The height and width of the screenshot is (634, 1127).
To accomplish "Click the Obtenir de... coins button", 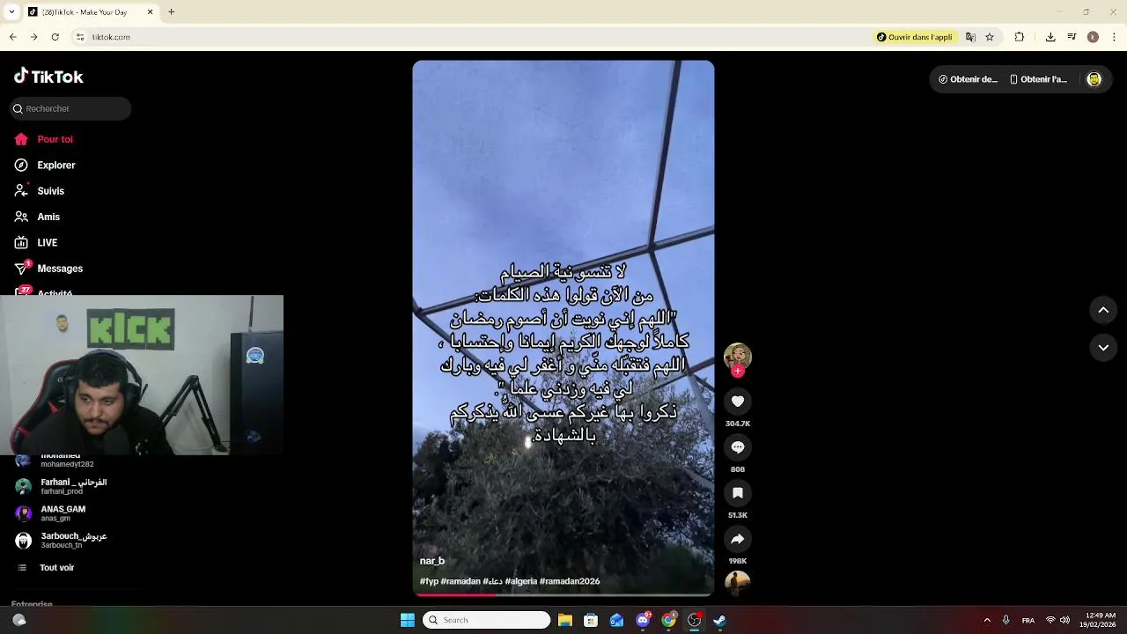I will click(x=968, y=79).
